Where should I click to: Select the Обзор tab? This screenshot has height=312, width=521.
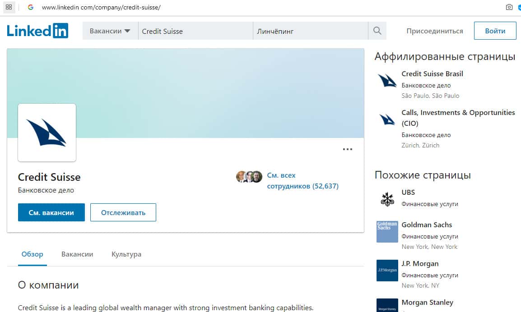tap(32, 254)
